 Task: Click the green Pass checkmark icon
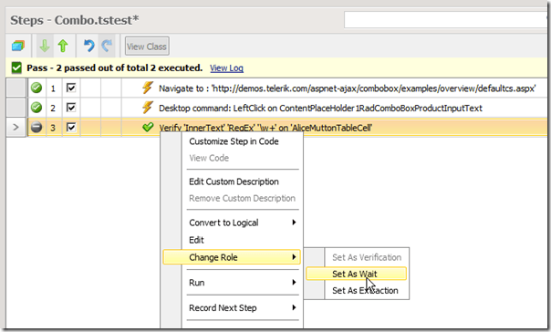(x=16, y=67)
